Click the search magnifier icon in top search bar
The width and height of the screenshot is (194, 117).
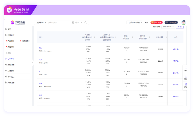coord(85,22)
